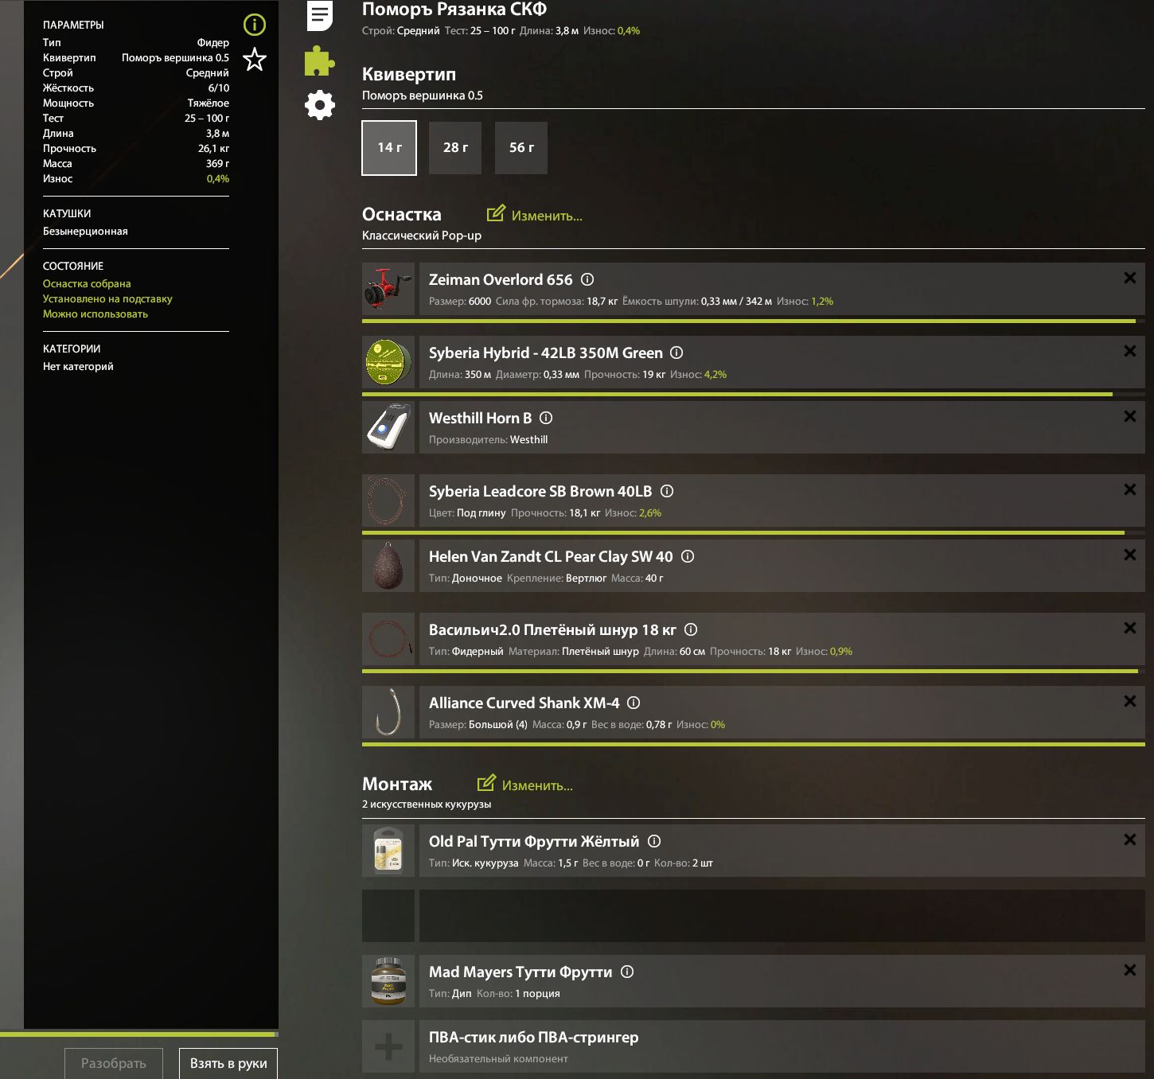Click the Mad Mayers dip jar thumbnail
The height and width of the screenshot is (1079, 1154).
(x=388, y=981)
